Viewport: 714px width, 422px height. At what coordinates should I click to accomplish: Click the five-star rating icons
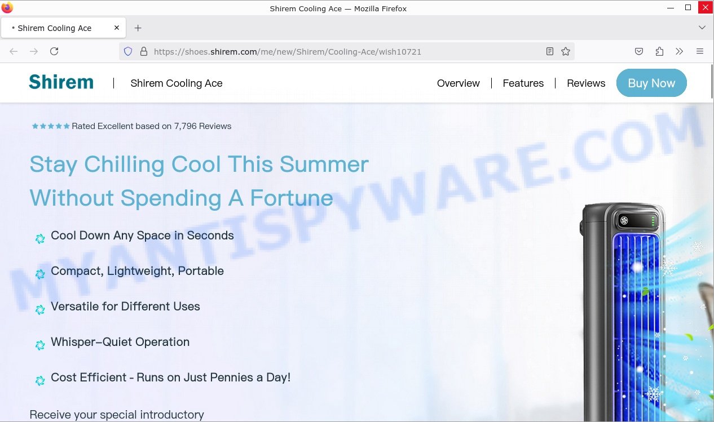(51, 126)
